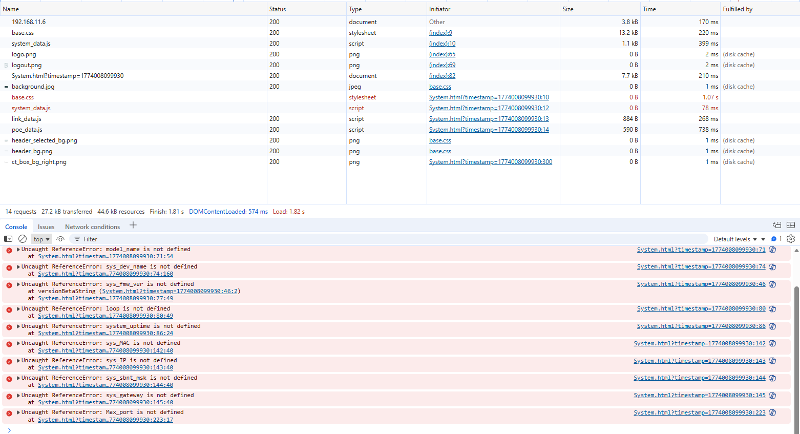Open the (index):9 initiator link
Screen dimensions: 800x434
(x=440, y=33)
